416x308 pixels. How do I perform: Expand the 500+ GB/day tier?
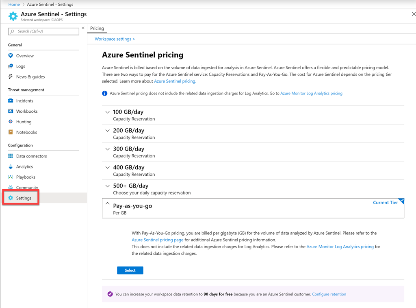point(108,186)
